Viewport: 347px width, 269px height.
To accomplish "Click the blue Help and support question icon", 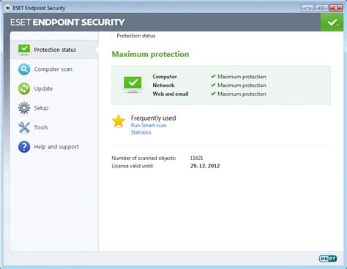I will click(24, 147).
